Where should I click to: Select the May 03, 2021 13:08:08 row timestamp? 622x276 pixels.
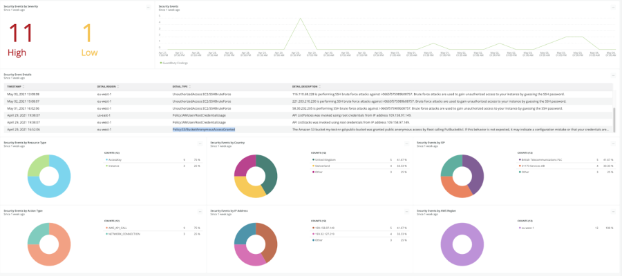coord(23,95)
